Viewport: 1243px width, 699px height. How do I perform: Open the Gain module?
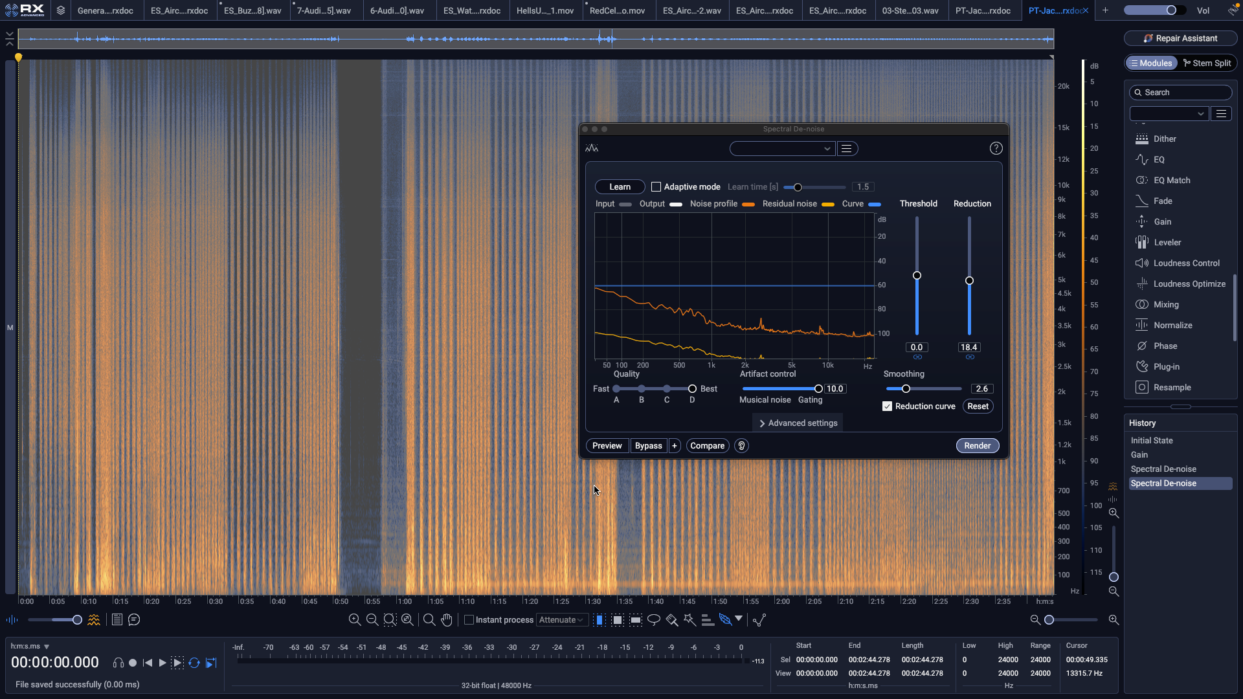(1162, 221)
